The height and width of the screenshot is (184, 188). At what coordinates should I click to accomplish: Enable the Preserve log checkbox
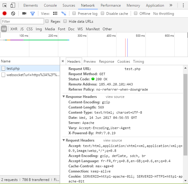pyautogui.click(x=74, y=13)
